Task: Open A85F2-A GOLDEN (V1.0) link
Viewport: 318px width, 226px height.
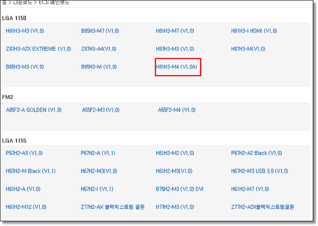Action: click(34, 110)
